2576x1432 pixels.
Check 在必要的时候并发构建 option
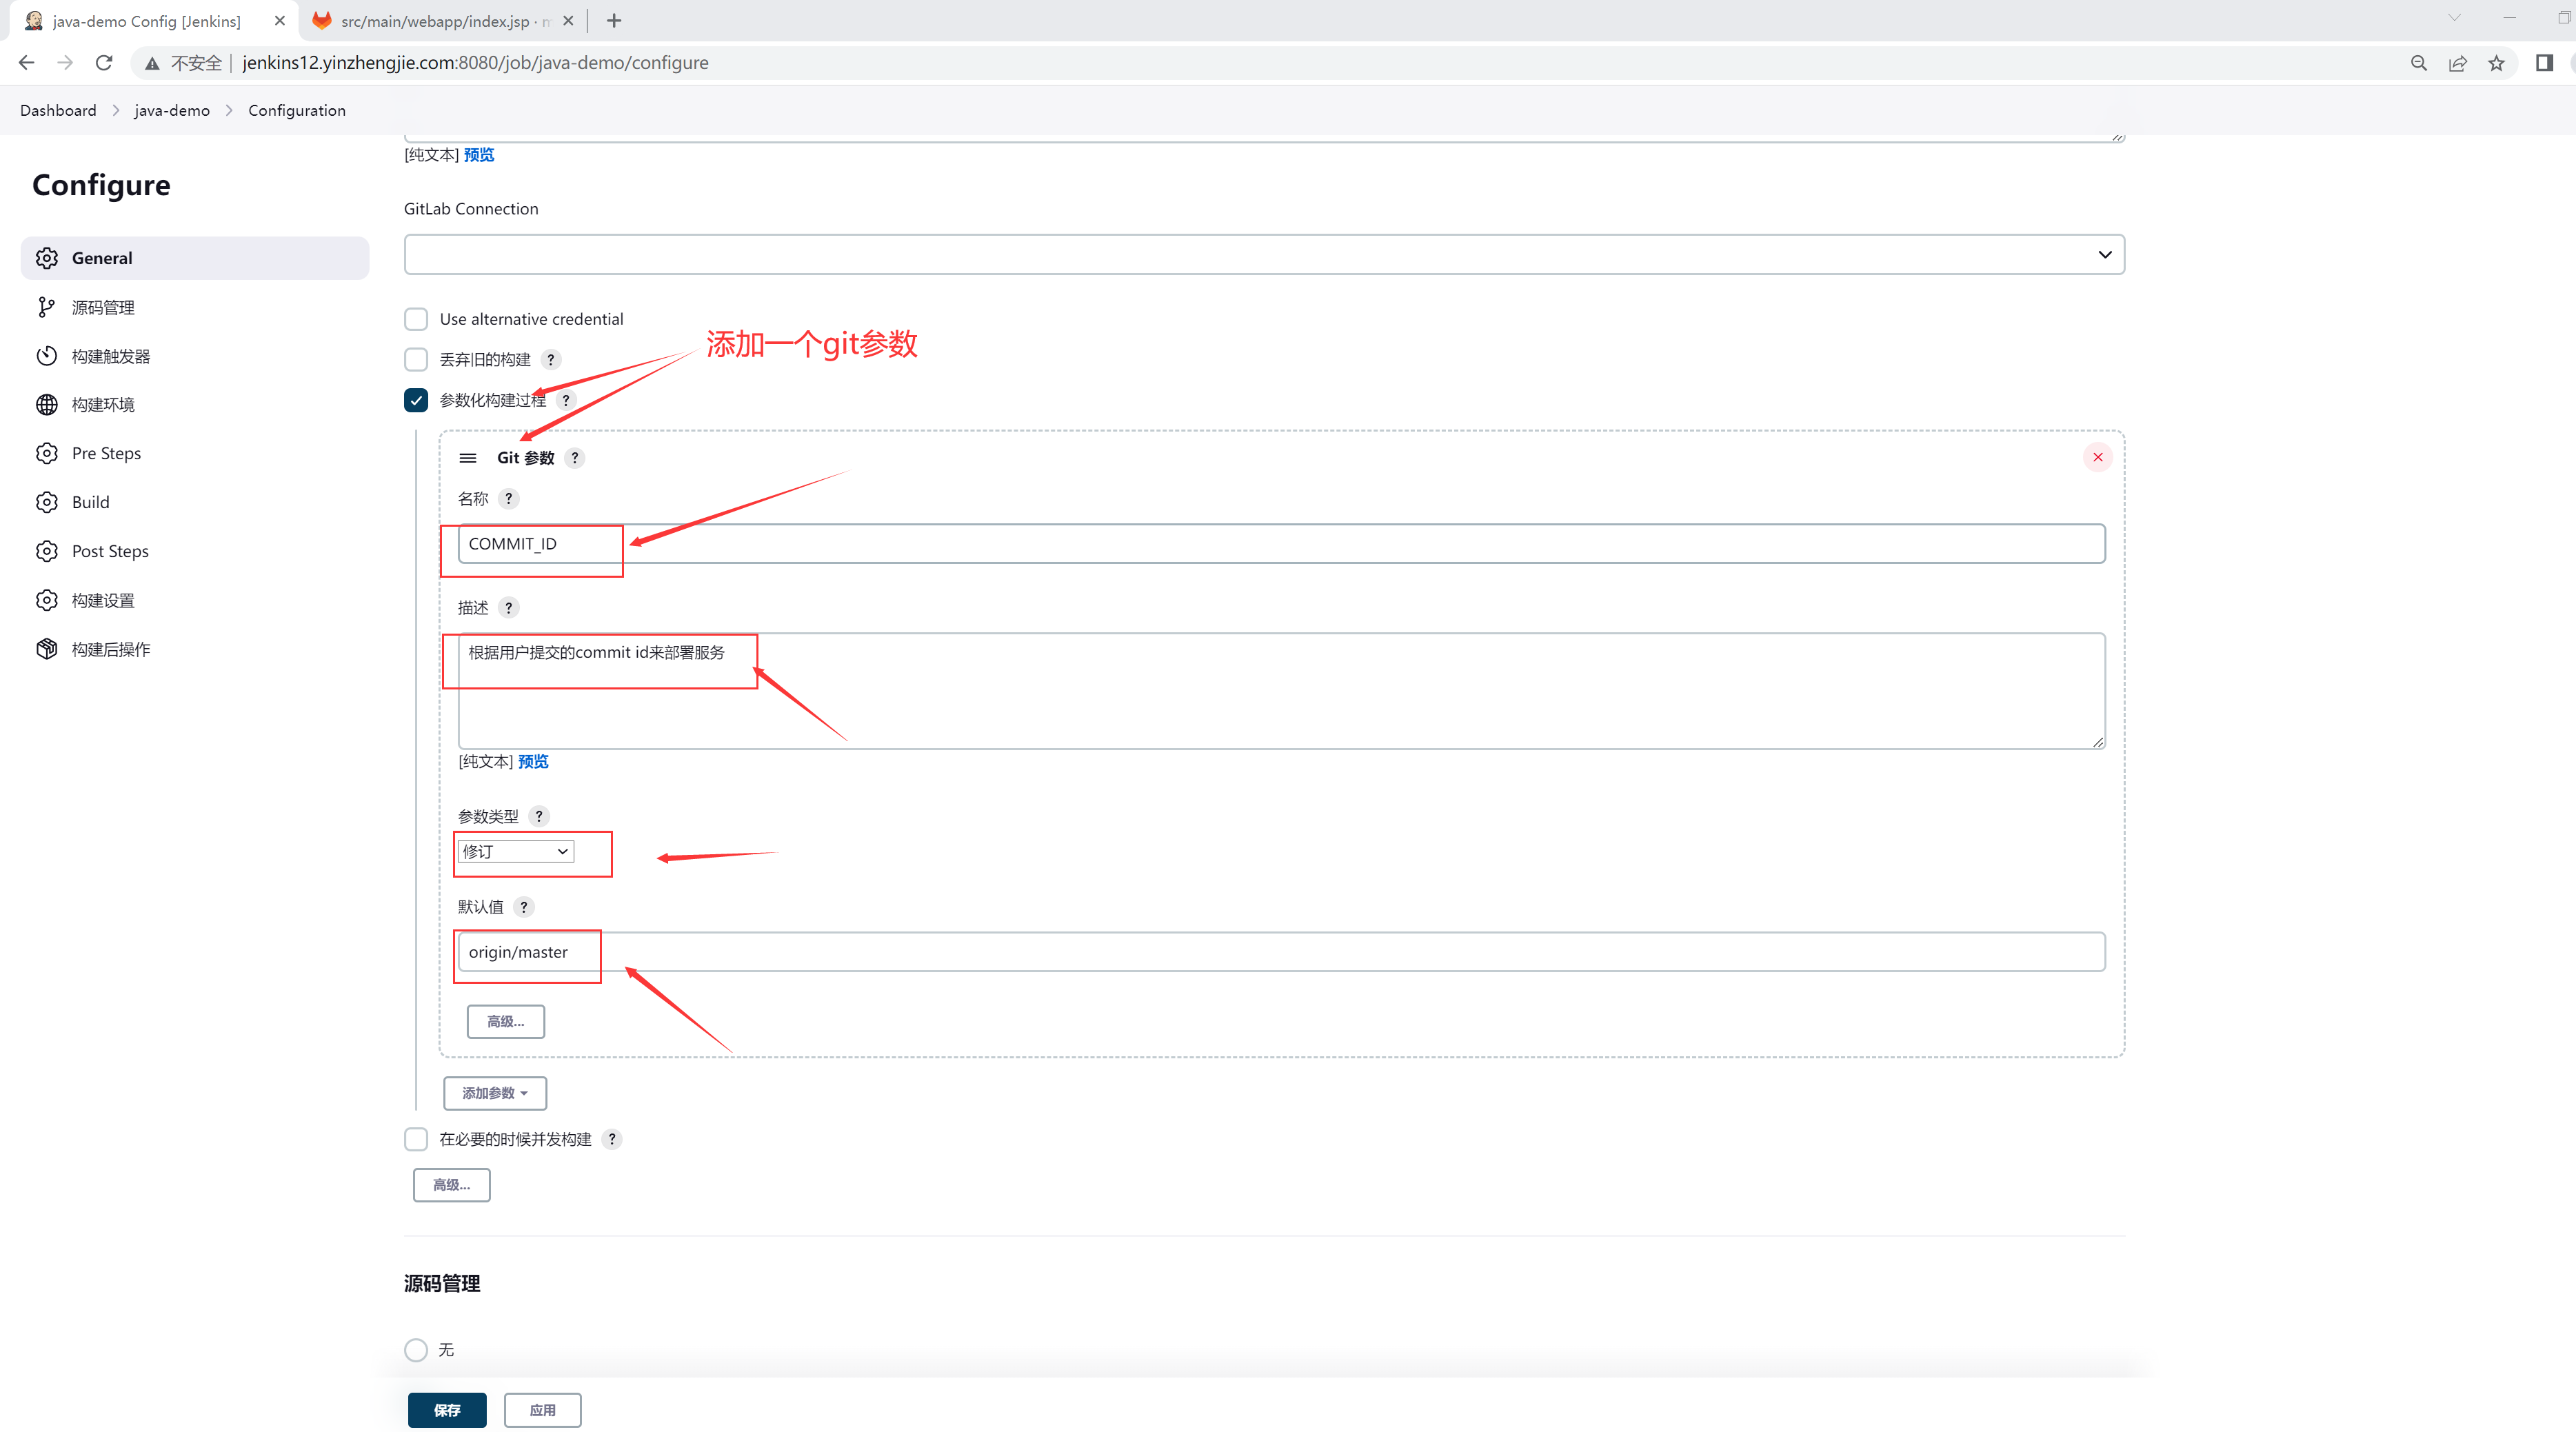click(x=416, y=1139)
